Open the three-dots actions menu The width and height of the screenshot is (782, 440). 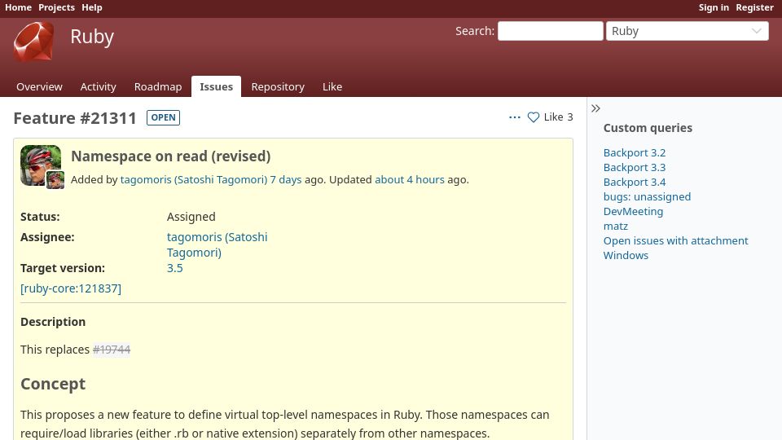click(515, 117)
